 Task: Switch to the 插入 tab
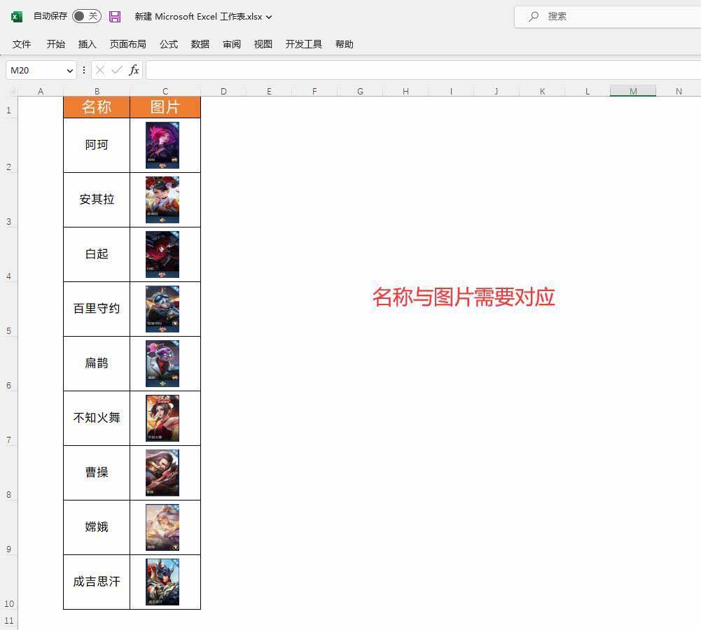pos(87,44)
